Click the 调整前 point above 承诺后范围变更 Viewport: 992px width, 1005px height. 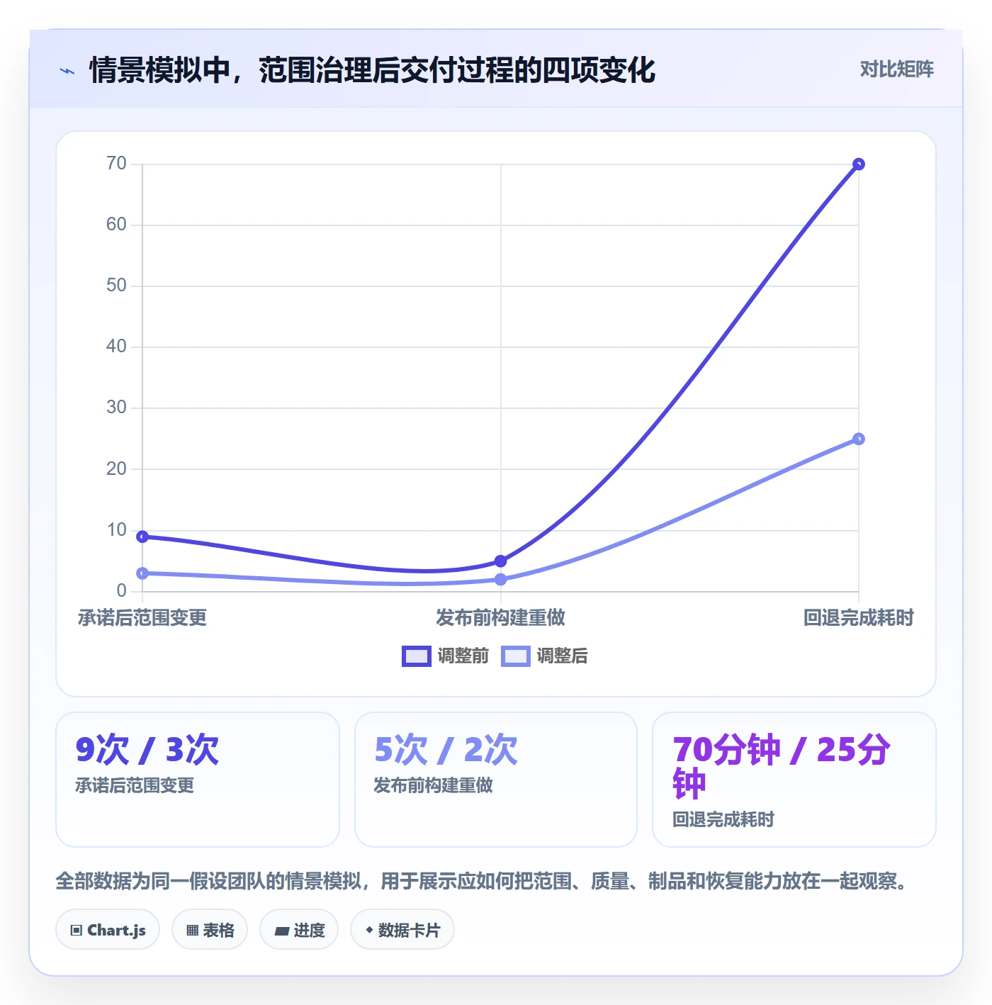click(142, 537)
